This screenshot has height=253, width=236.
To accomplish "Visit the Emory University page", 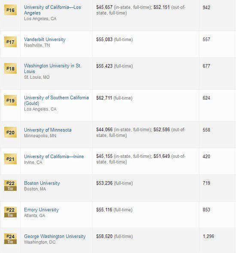I will tap(41, 210).
